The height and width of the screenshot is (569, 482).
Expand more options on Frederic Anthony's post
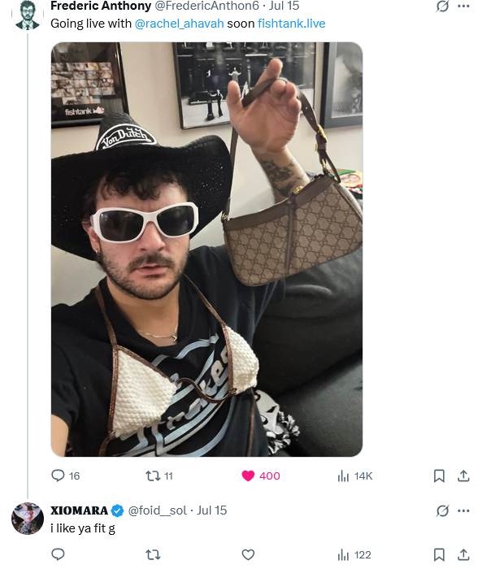point(463,7)
